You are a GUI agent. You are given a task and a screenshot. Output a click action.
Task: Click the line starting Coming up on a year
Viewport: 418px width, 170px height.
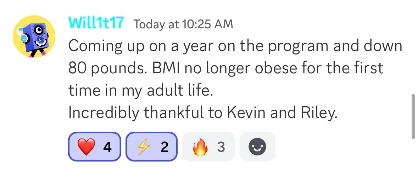tap(235, 46)
